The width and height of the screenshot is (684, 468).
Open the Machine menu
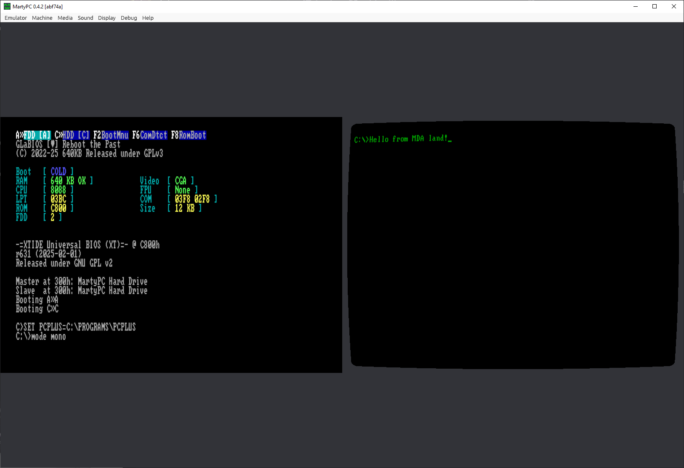(42, 18)
